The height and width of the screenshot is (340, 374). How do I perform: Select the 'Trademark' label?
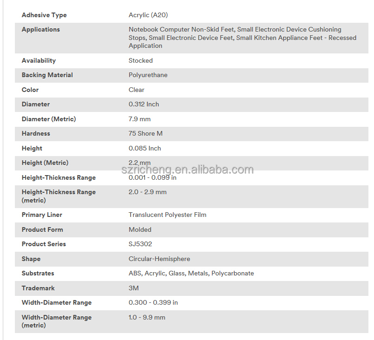pos(38,288)
